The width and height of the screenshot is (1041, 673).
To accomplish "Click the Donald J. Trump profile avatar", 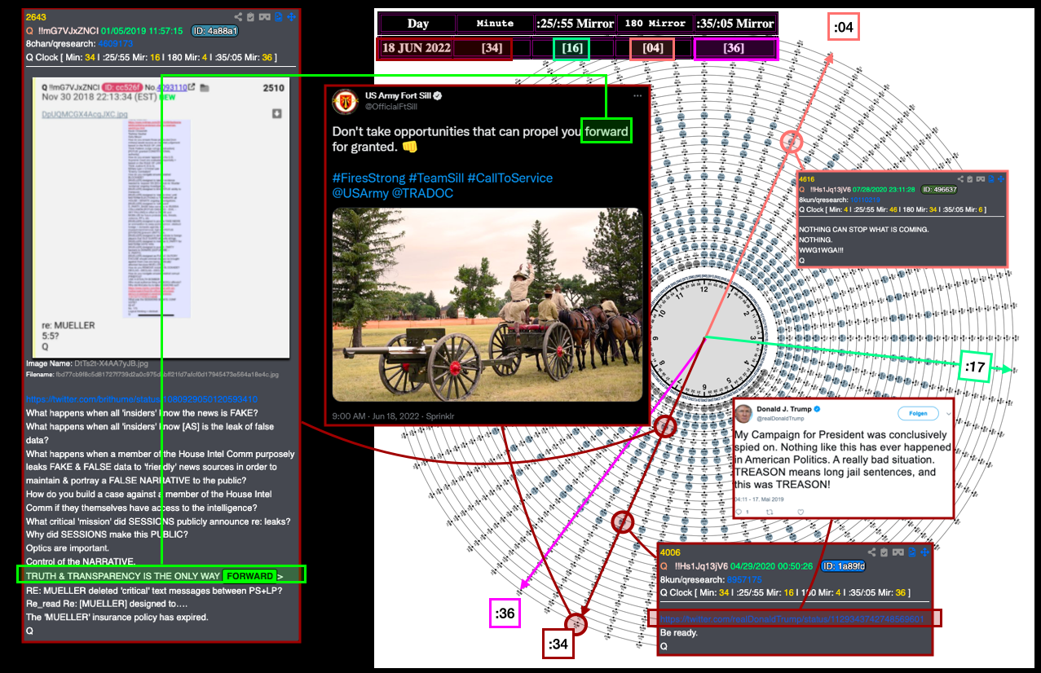I will (x=745, y=414).
